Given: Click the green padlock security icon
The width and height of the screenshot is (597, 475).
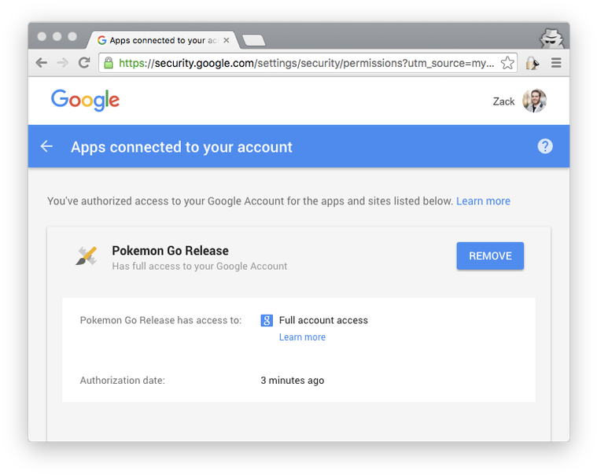Looking at the screenshot, I should click(x=109, y=63).
